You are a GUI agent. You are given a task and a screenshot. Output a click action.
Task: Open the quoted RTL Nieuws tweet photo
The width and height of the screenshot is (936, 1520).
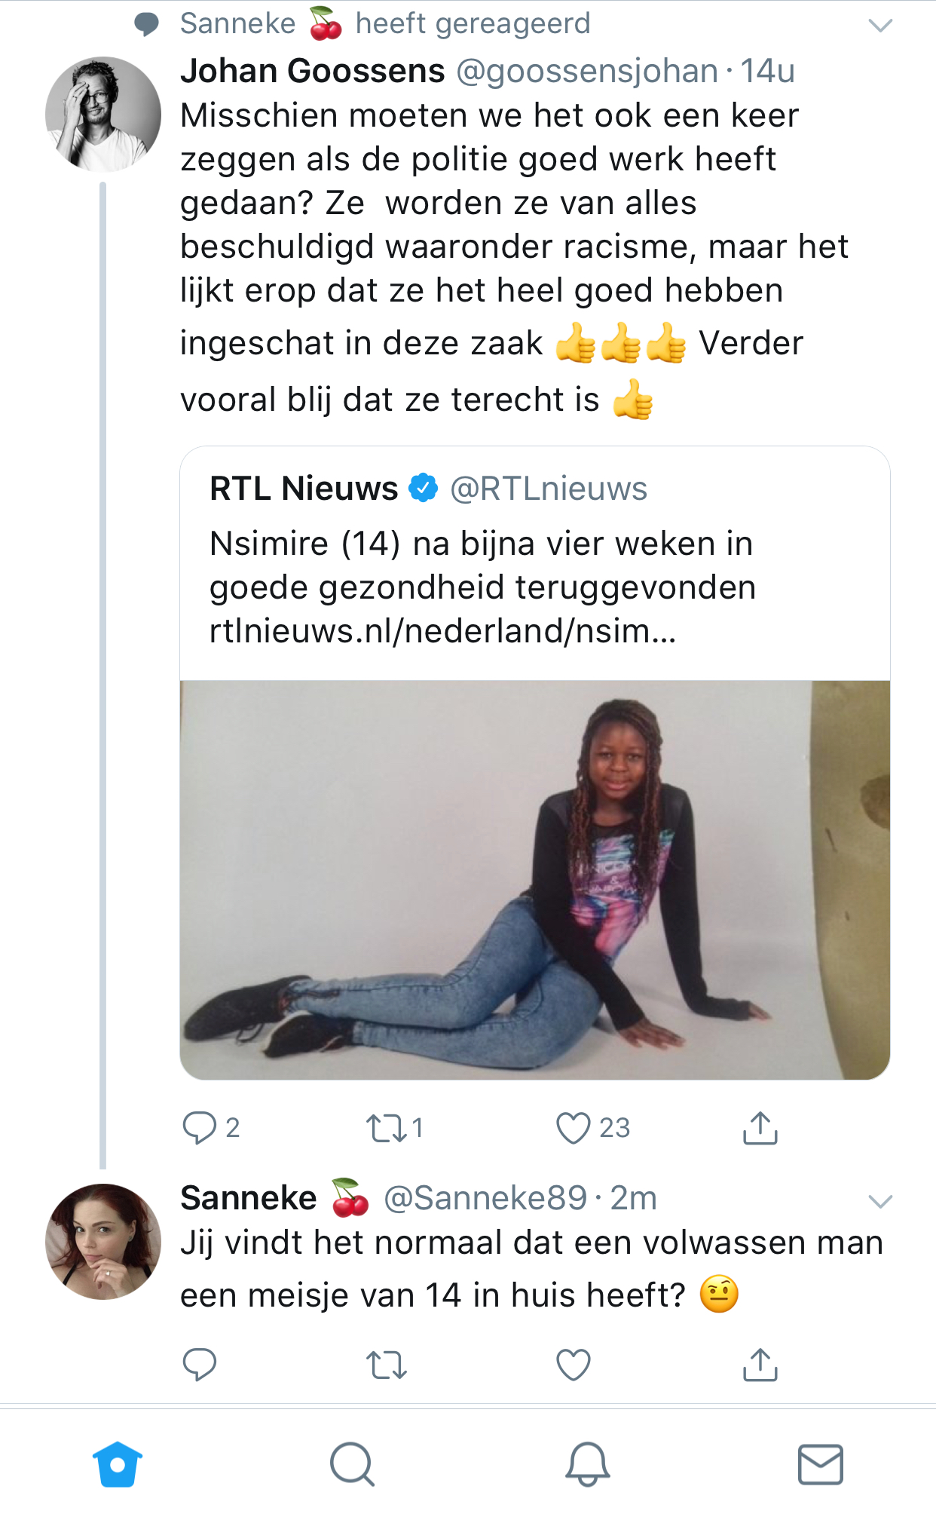(534, 879)
